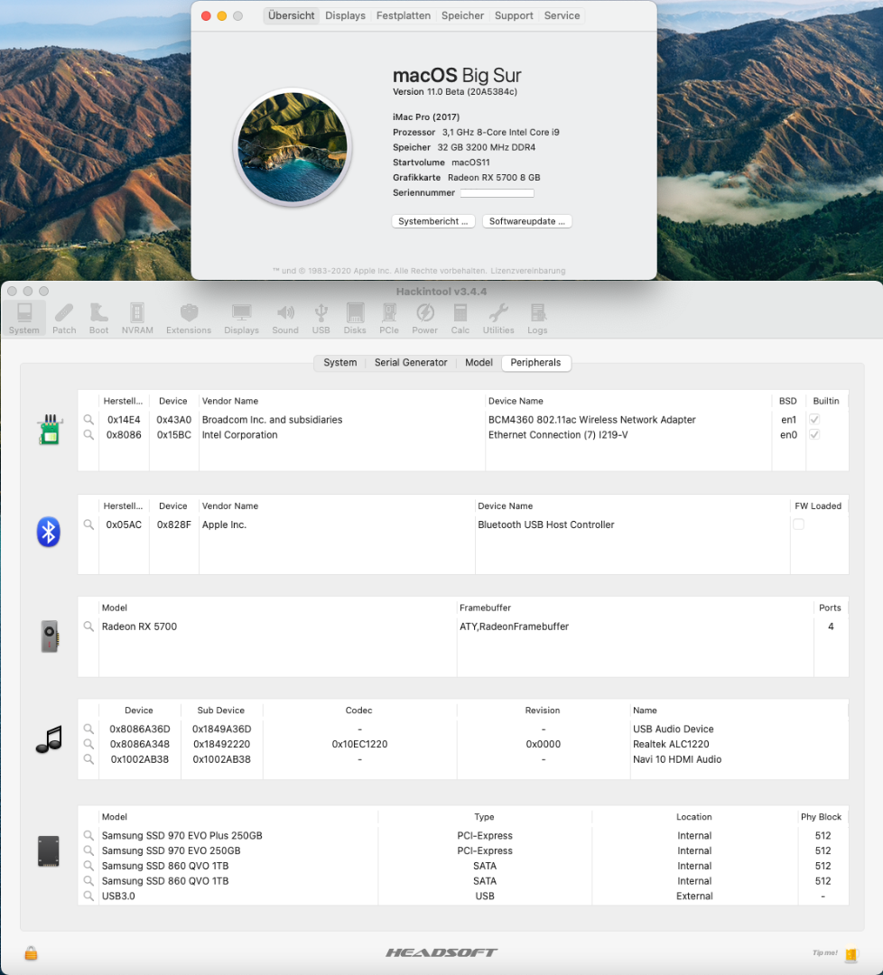883x975 pixels.
Task: Open the Extensions toolbar section
Action: click(189, 317)
